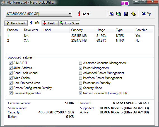Image resolution: width=159 pixels, height=127 pixels.
Task: Toggle the Native Command Queuing (NCQ) checkbox
Action: pyautogui.click(x=80, y=93)
